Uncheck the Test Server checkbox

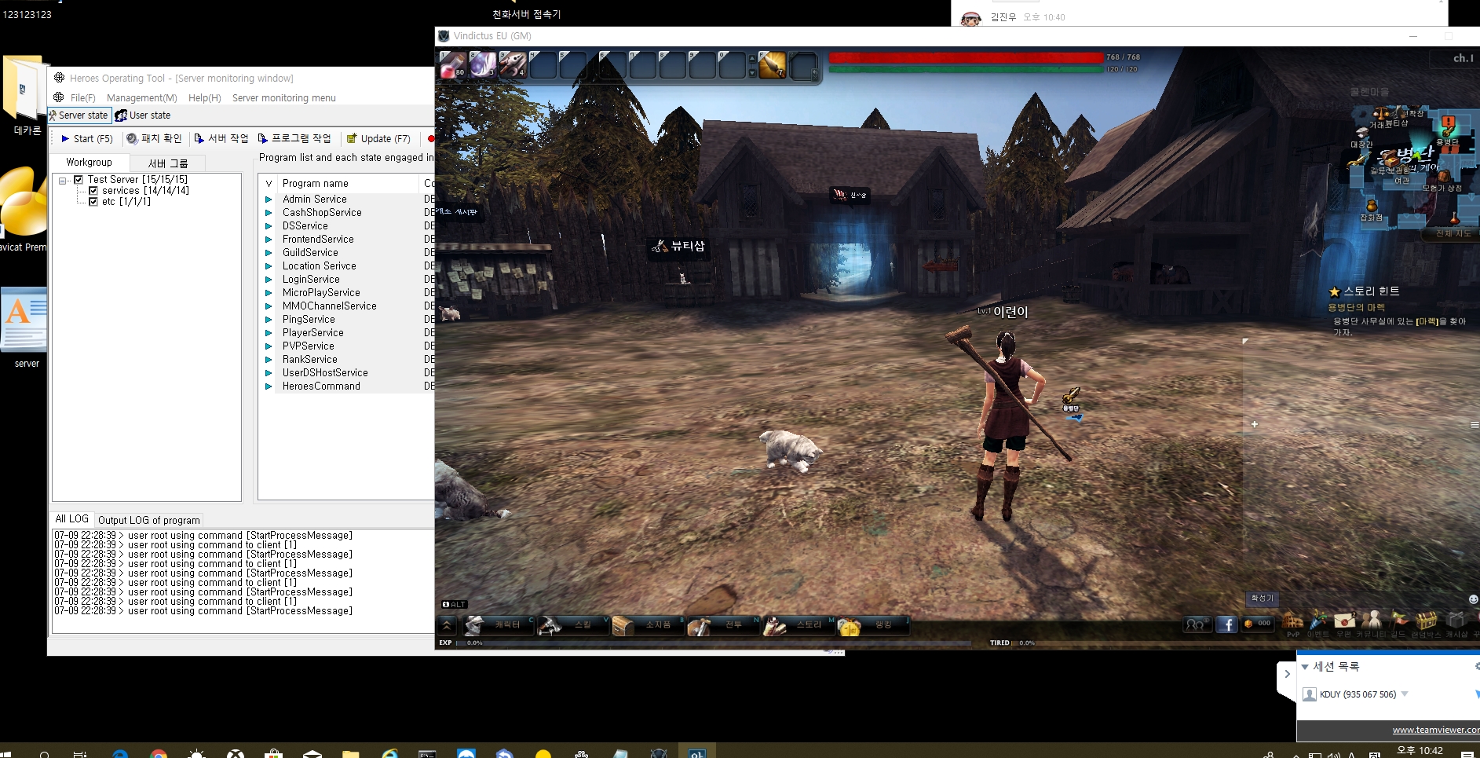click(x=79, y=180)
